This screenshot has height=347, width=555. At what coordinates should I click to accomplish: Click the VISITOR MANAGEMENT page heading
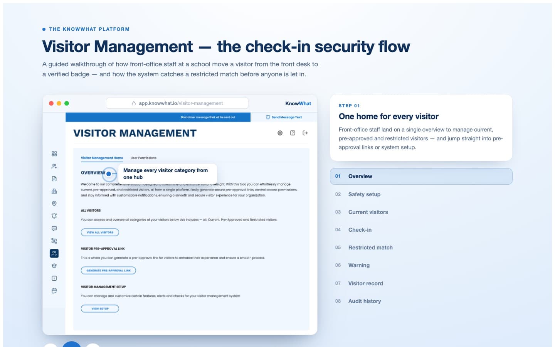point(135,133)
